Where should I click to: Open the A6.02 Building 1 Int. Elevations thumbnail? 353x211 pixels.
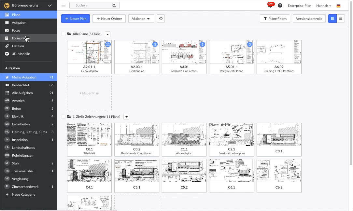279,57
